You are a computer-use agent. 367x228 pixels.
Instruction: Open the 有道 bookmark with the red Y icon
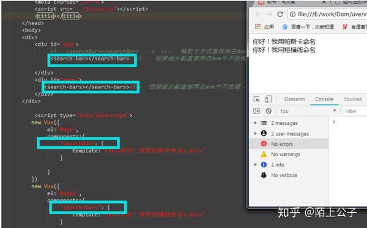tap(354, 27)
